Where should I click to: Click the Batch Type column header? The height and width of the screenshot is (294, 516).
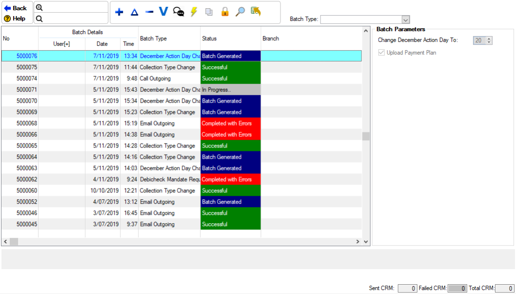[169, 39]
